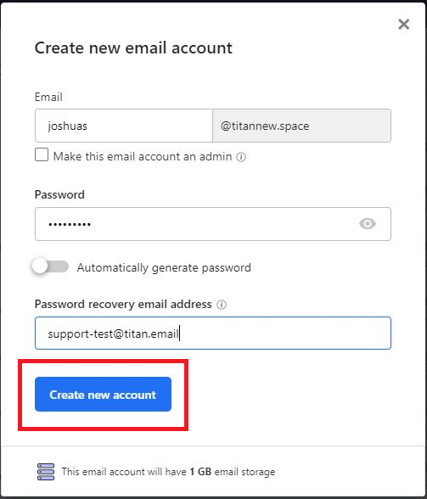Screen dimensions: 427x499
Task: Focus the email username field with joshuas
Action: click(124, 126)
